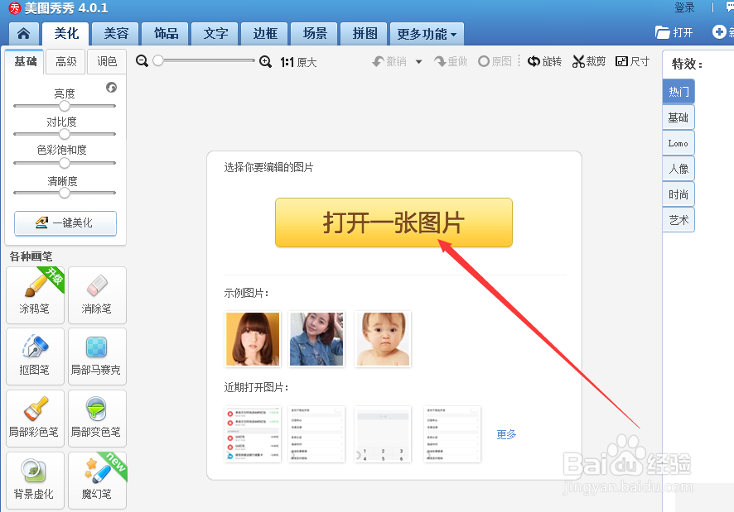This screenshot has width=734, height=512.
Task: Open fourth recent image thumbnail
Action: click(x=452, y=434)
